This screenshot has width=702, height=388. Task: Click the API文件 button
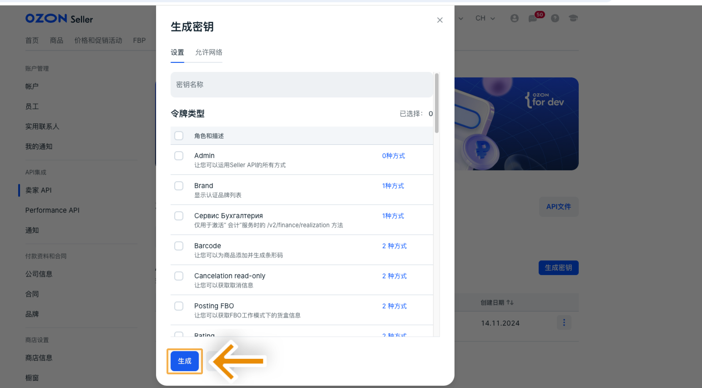click(559, 207)
